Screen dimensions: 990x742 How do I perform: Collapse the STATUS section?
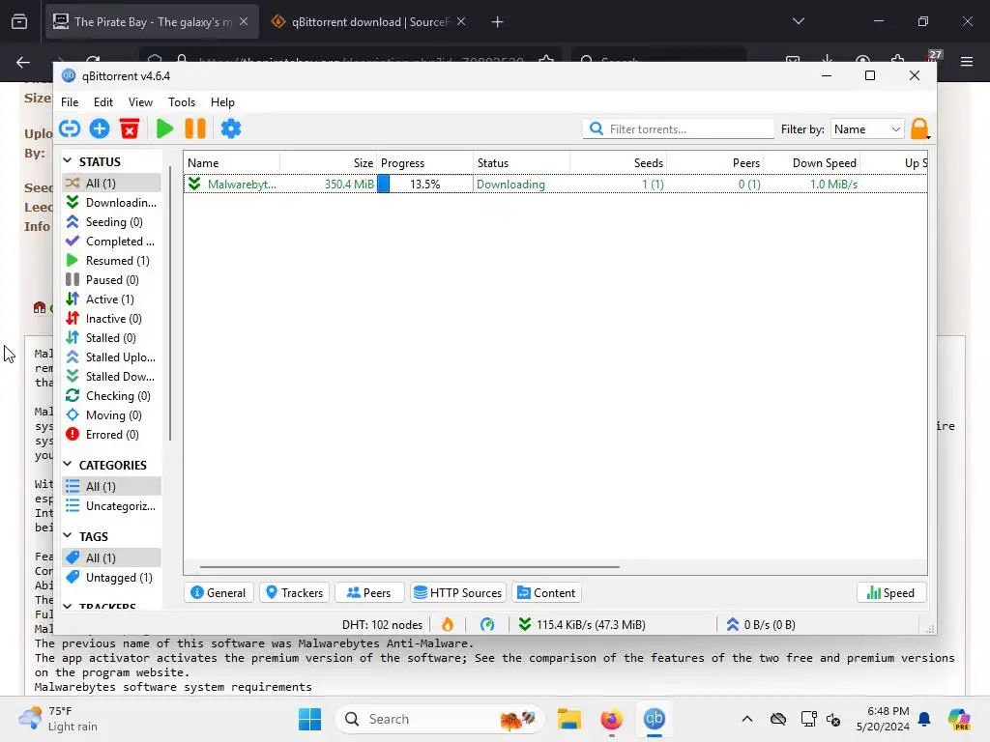tap(68, 161)
